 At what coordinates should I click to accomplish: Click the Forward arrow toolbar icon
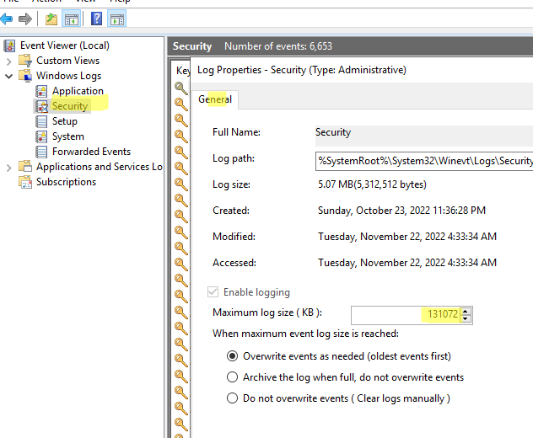(25, 19)
